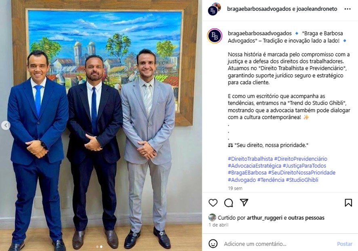Viewport: 358px width, 251px height.
Task: Open the three-dot more options menu
Action: pyautogui.click(x=347, y=9)
